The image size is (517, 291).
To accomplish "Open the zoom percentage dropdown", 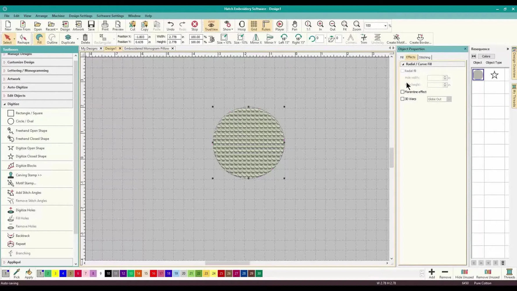I will click(x=385, y=26).
